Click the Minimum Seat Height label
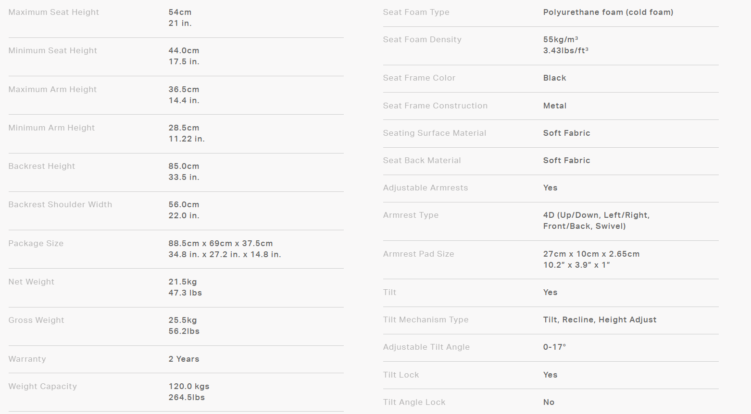 (52, 50)
